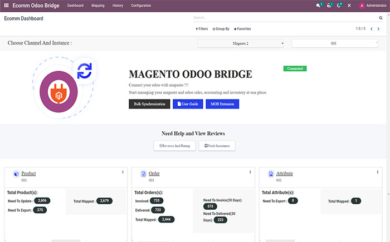
Task: Click the 1-5 / 5 pager counter
Action: (x=360, y=28)
